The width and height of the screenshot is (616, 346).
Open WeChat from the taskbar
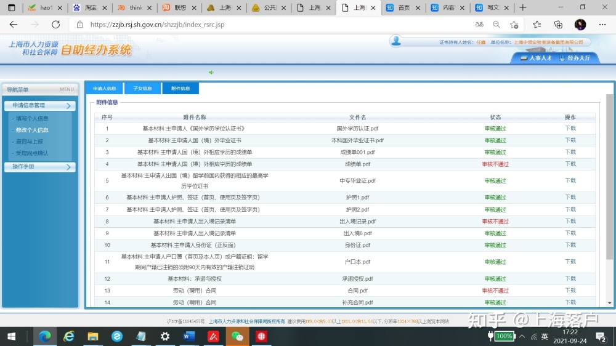[x=237, y=336]
